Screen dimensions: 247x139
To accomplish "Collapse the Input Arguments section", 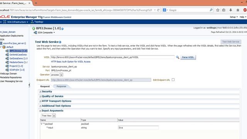I will [x=40, y=111].
